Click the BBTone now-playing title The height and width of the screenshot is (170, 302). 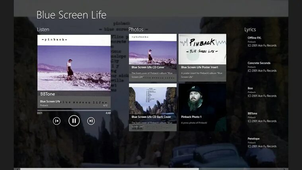[48, 94]
